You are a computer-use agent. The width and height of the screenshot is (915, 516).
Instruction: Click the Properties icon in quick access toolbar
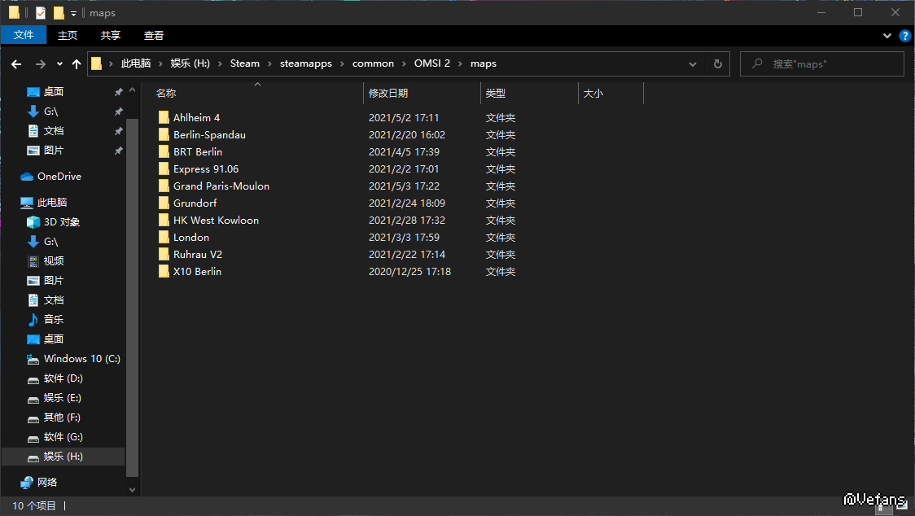[40, 13]
